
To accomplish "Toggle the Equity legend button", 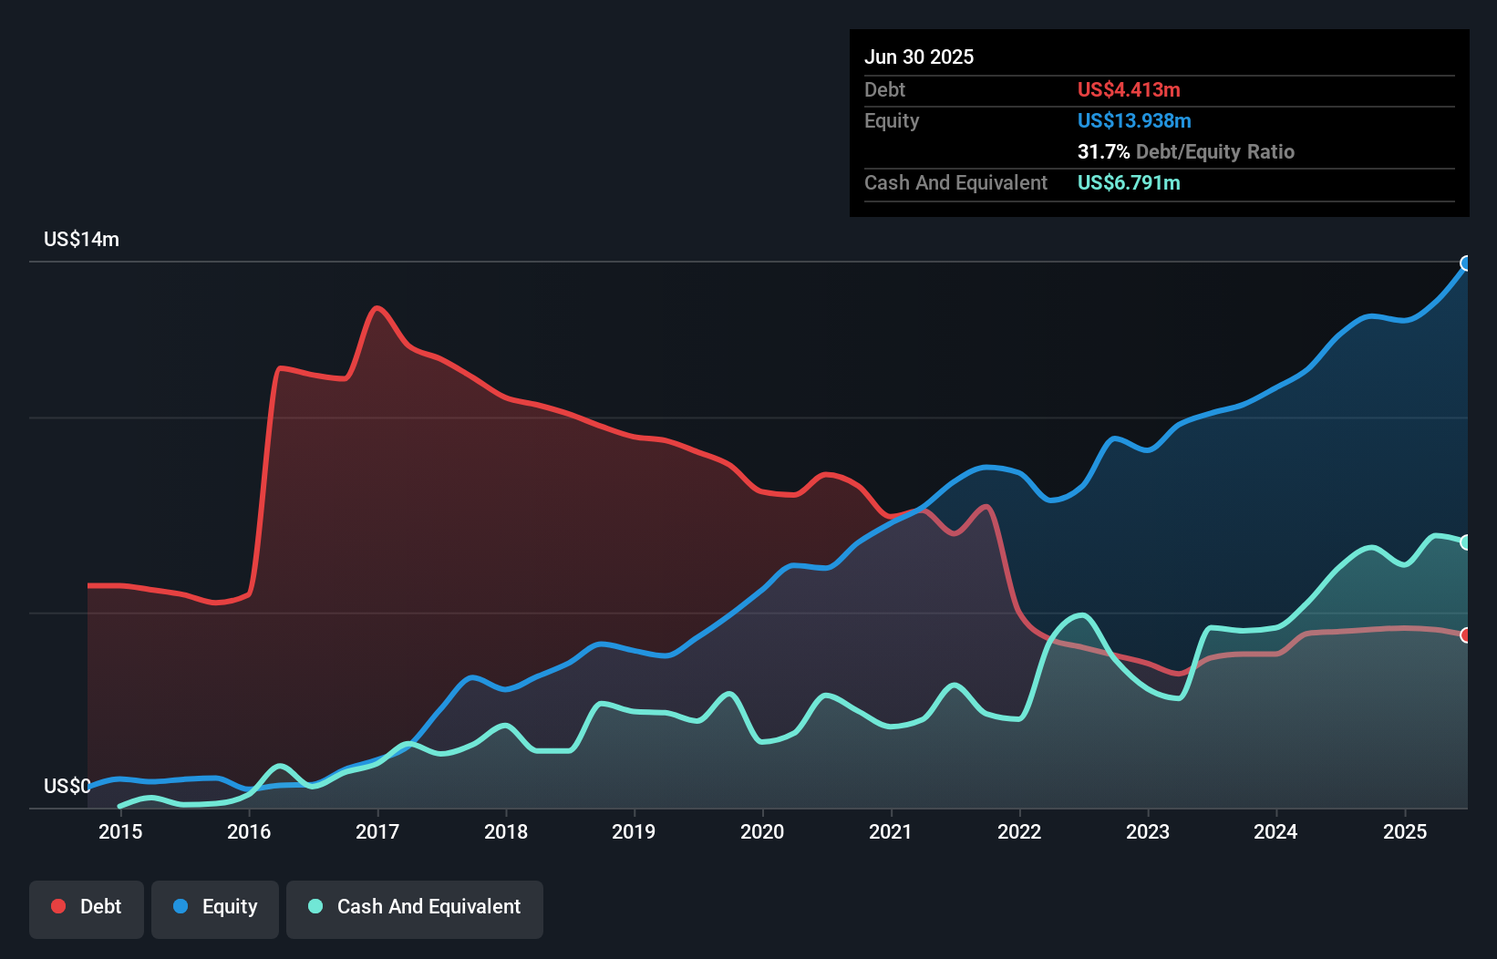I will coord(215,909).
